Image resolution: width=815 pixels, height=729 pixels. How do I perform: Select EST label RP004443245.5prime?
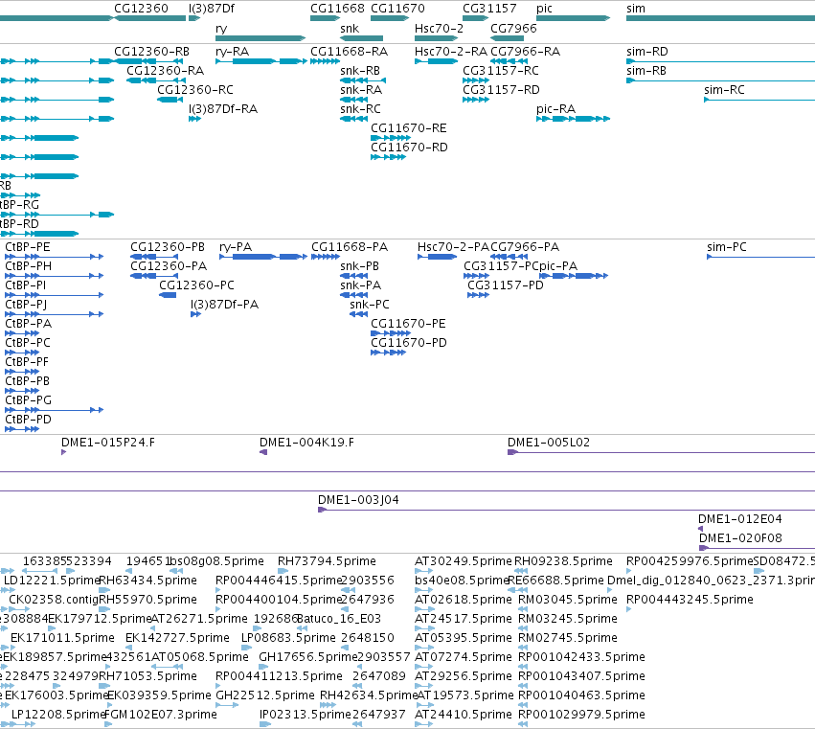coord(690,600)
